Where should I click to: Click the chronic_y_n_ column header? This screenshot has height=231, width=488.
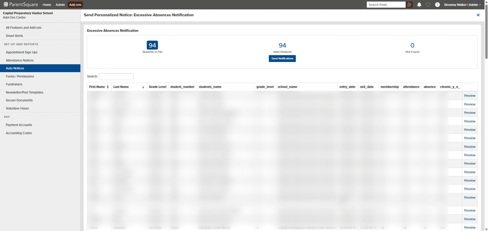click(450, 87)
